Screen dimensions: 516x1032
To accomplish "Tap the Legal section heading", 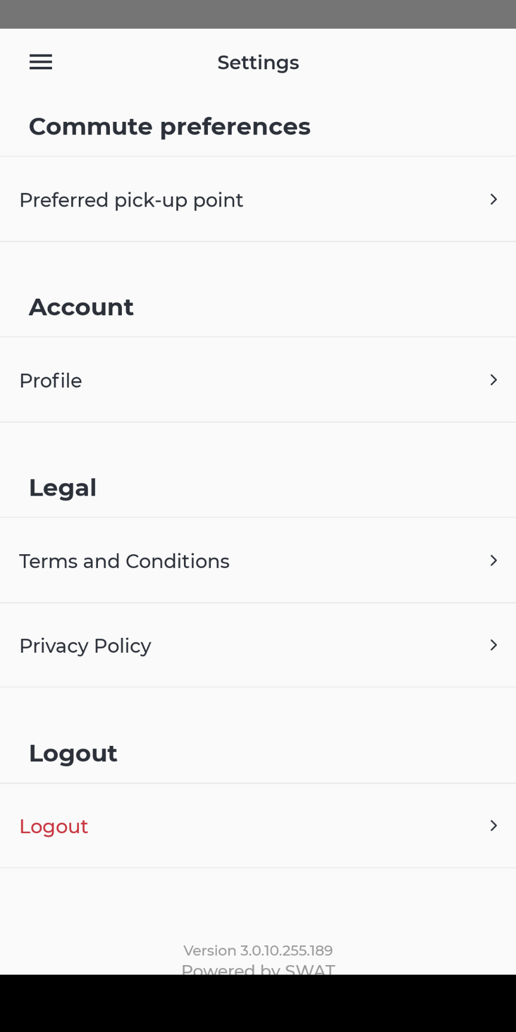I will pyautogui.click(x=63, y=488).
